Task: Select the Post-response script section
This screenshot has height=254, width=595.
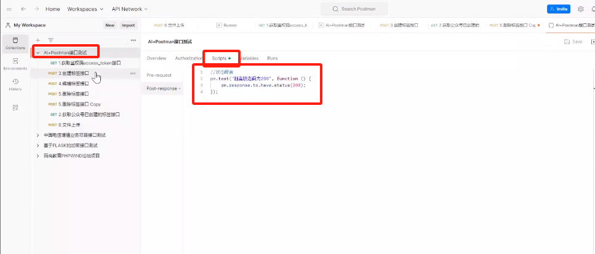Action: (162, 88)
